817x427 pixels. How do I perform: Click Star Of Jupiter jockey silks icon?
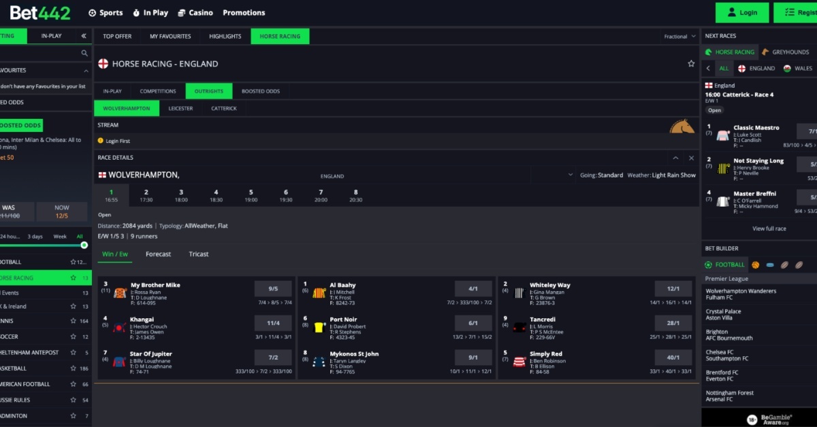(120, 362)
